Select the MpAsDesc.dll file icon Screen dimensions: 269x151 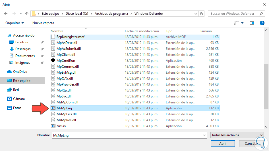(53, 42)
